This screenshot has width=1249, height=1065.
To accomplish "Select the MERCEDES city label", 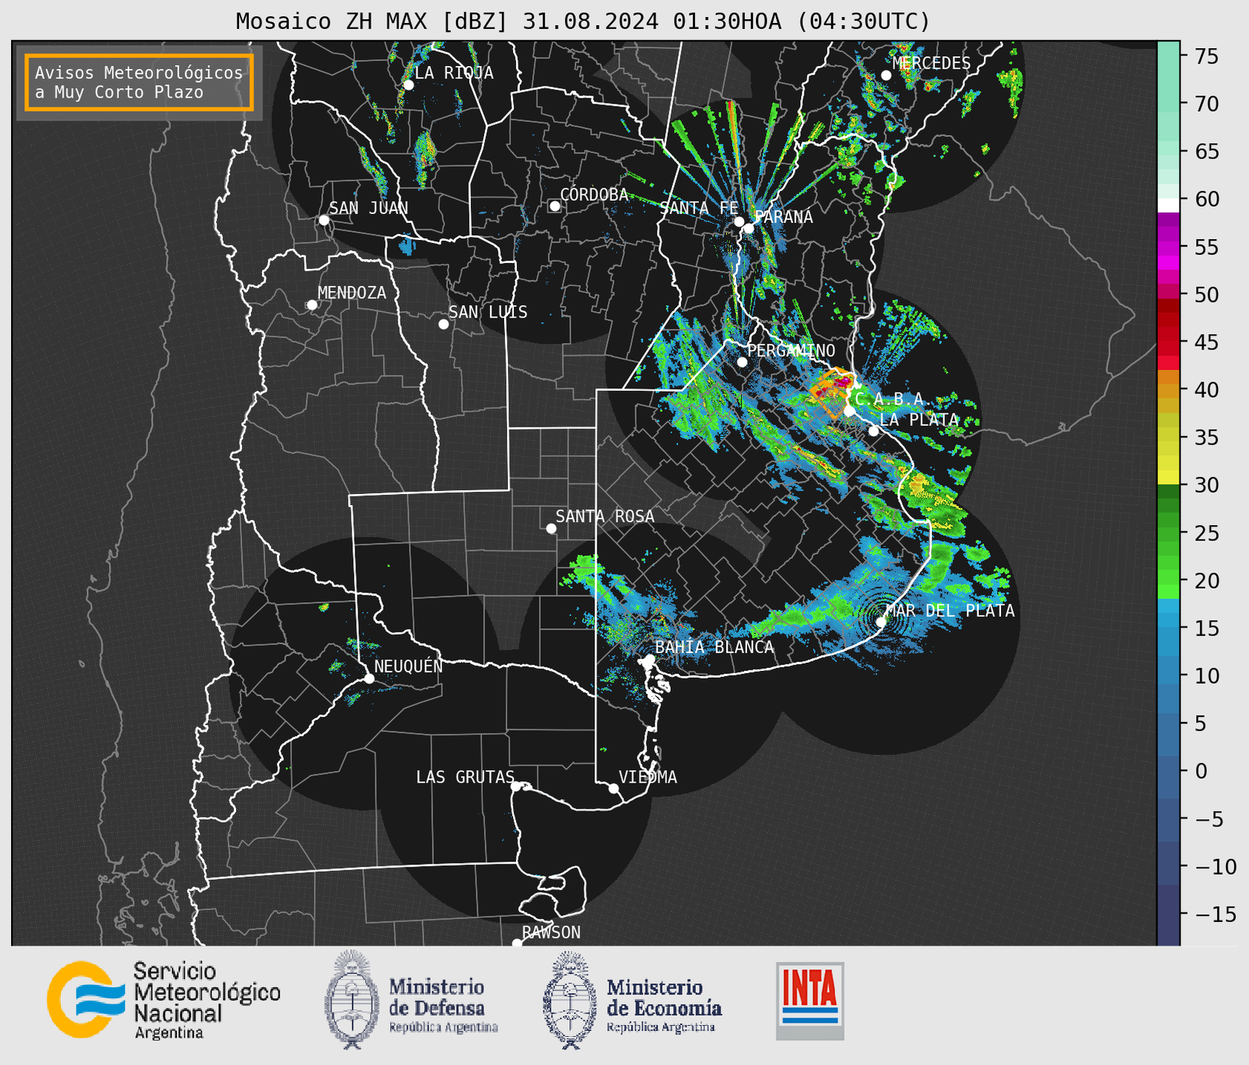I will pyautogui.click(x=931, y=64).
